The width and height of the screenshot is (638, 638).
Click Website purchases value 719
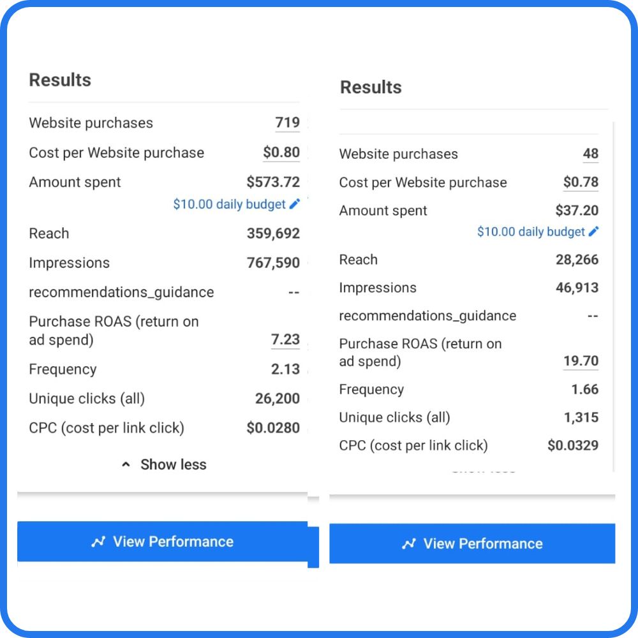click(287, 122)
